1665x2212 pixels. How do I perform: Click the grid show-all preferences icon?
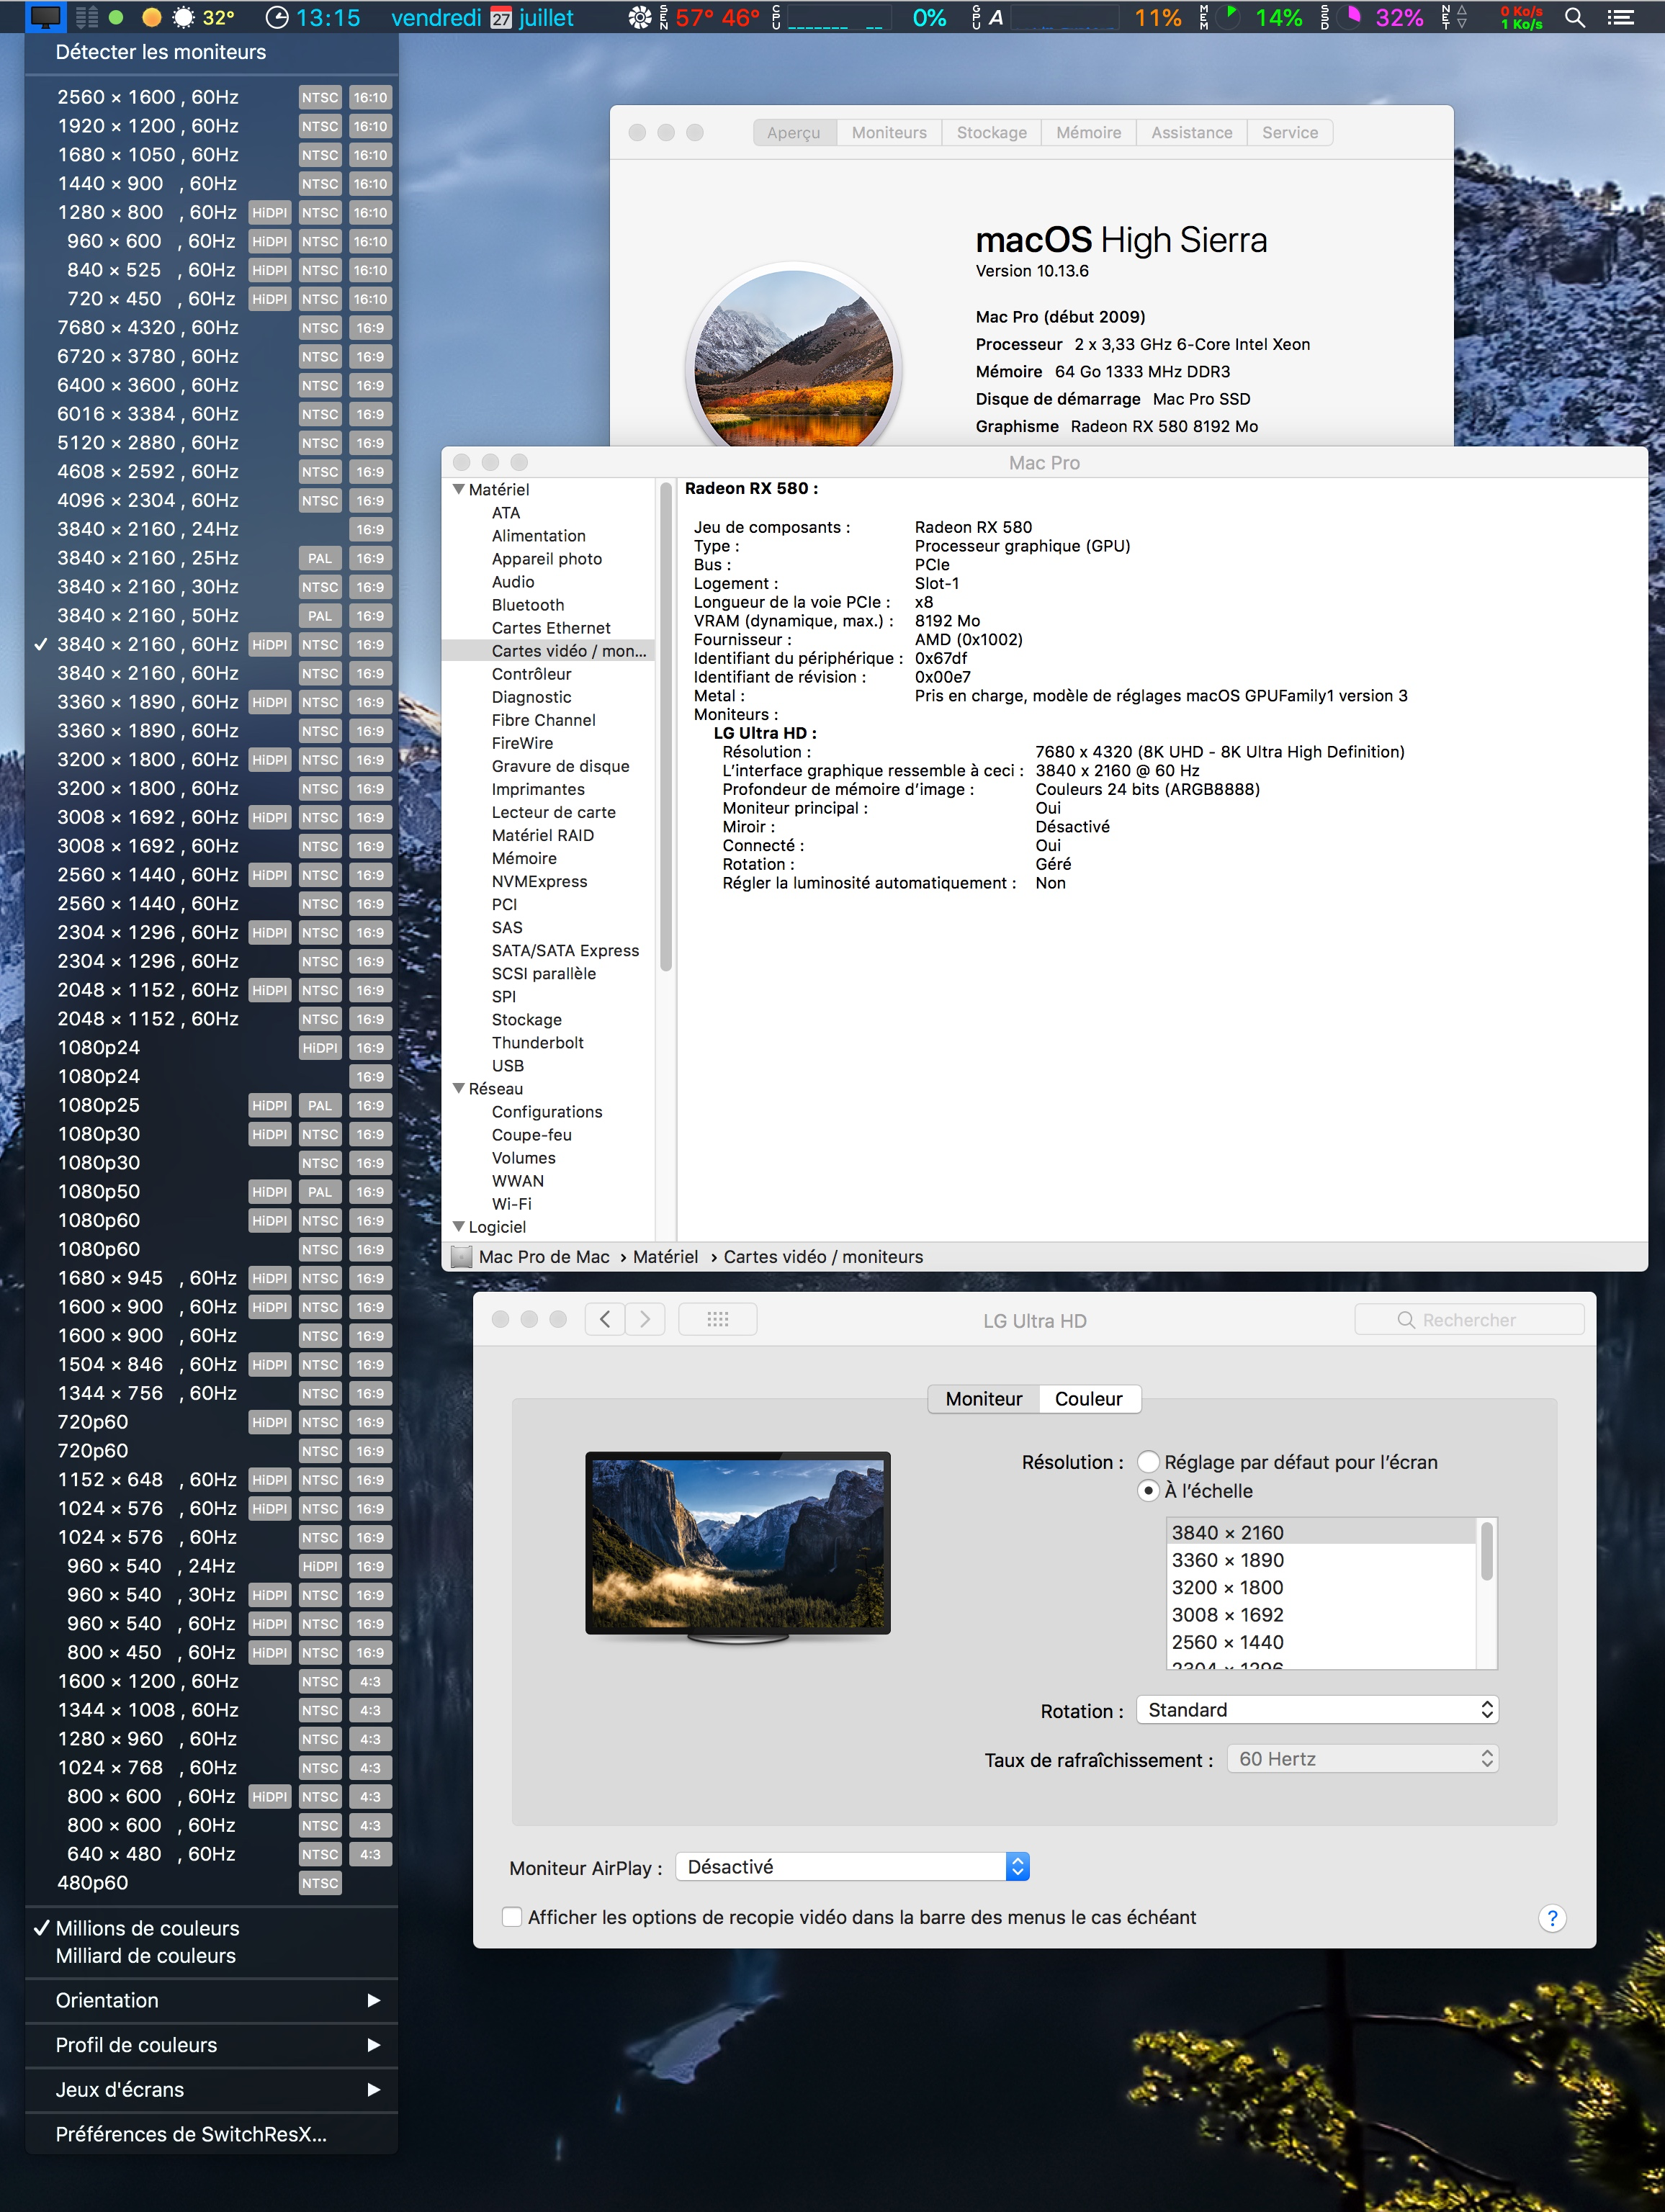pyautogui.click(x=717, y=1319)
